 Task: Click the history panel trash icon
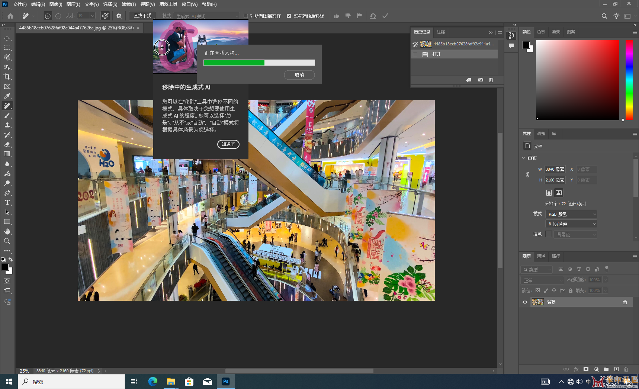coord(491,80)
